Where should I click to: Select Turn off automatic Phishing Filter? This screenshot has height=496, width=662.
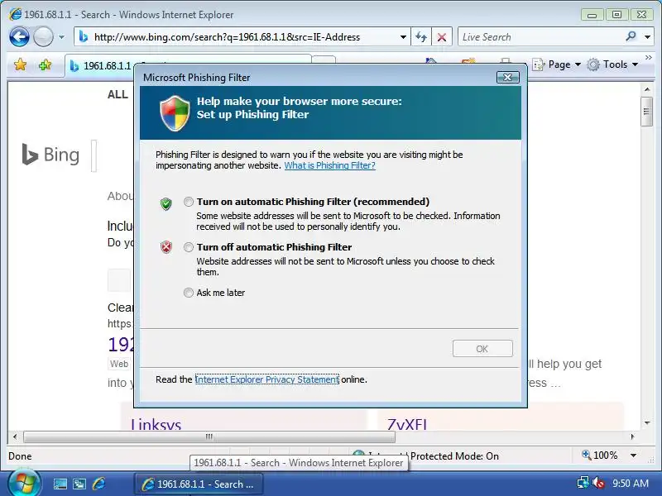pos(189,247)
